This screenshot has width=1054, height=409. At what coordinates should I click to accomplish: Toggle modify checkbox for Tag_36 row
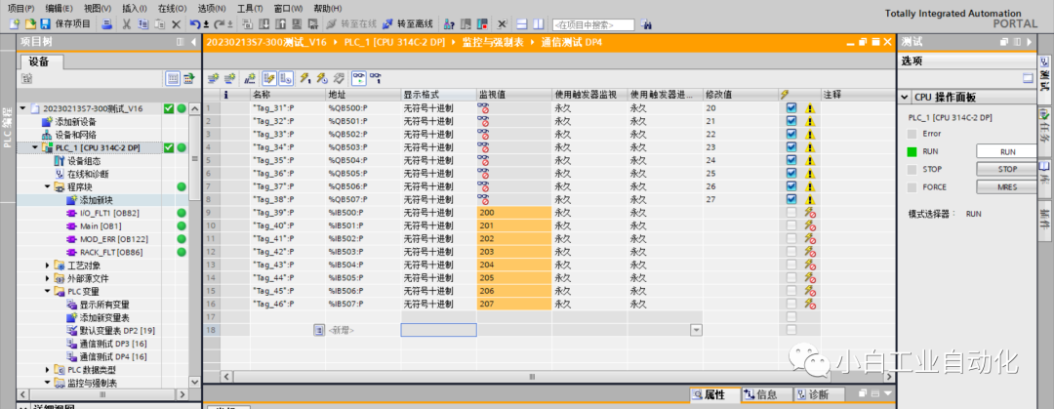[x=791, y=173]
